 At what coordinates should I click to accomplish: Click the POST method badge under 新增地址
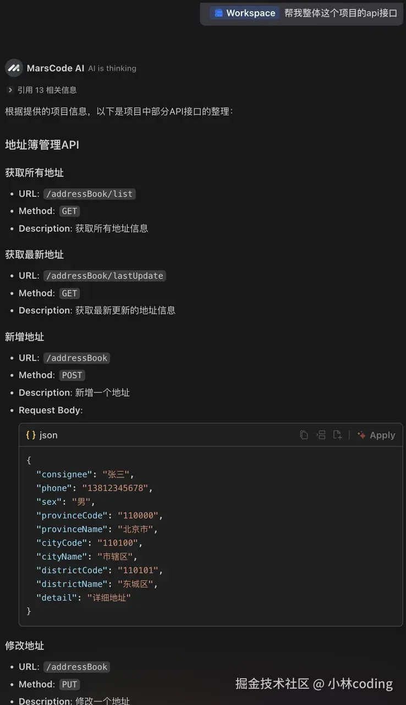pyautogui.click(x=72, y=375)
